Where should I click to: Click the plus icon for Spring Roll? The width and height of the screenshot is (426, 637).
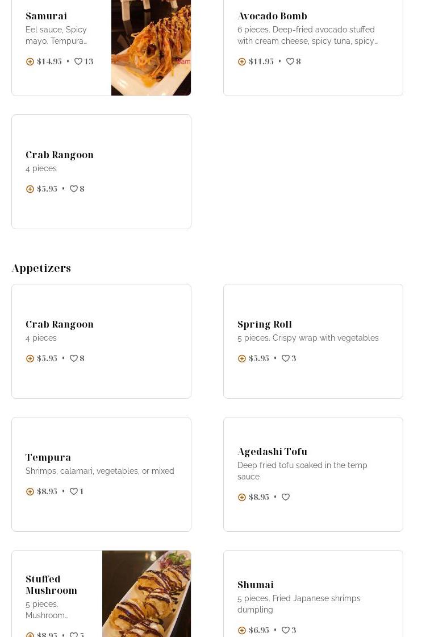(x=242, y=358)
